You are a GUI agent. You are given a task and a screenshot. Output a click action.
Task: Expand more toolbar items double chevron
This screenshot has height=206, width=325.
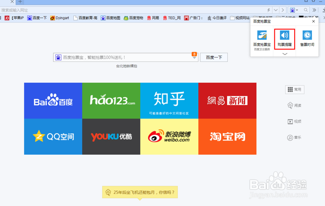tap(314, 10)
